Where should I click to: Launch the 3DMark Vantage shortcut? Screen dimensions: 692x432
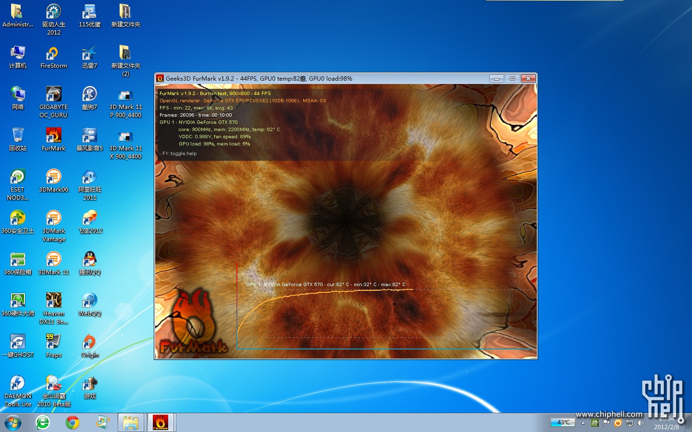[53, 226]
